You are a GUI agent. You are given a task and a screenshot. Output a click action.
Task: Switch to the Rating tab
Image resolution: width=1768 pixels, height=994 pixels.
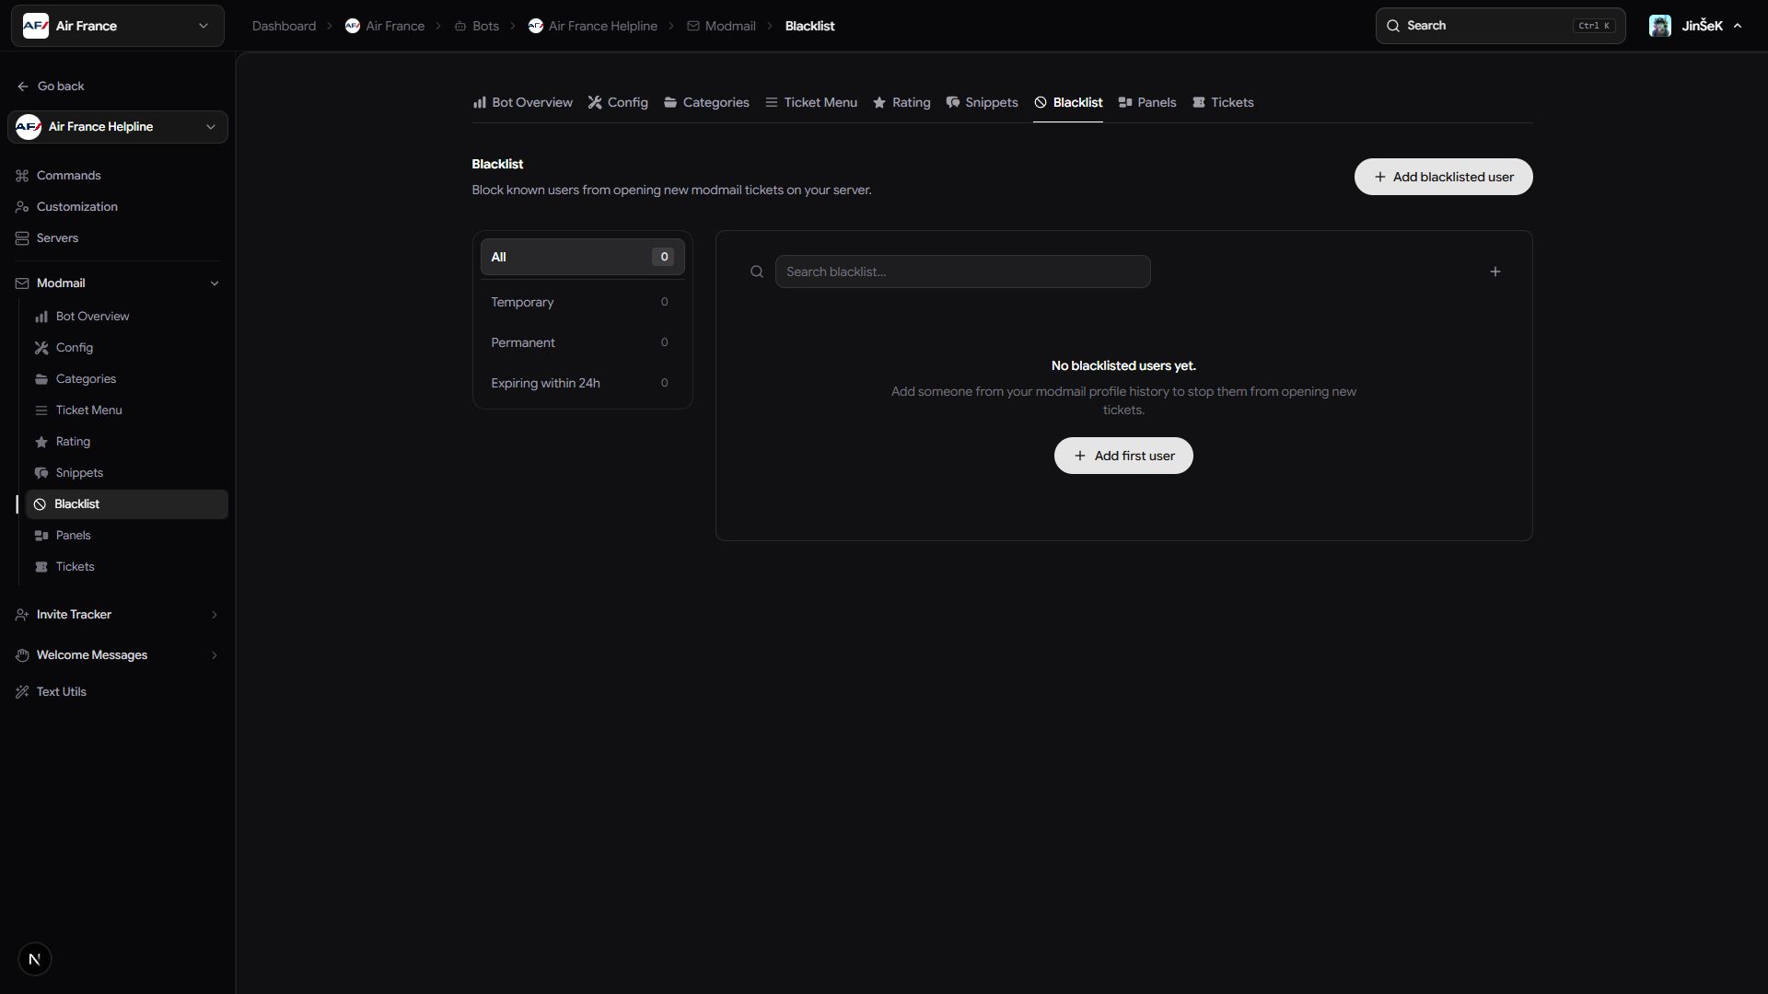click(901, 102)
